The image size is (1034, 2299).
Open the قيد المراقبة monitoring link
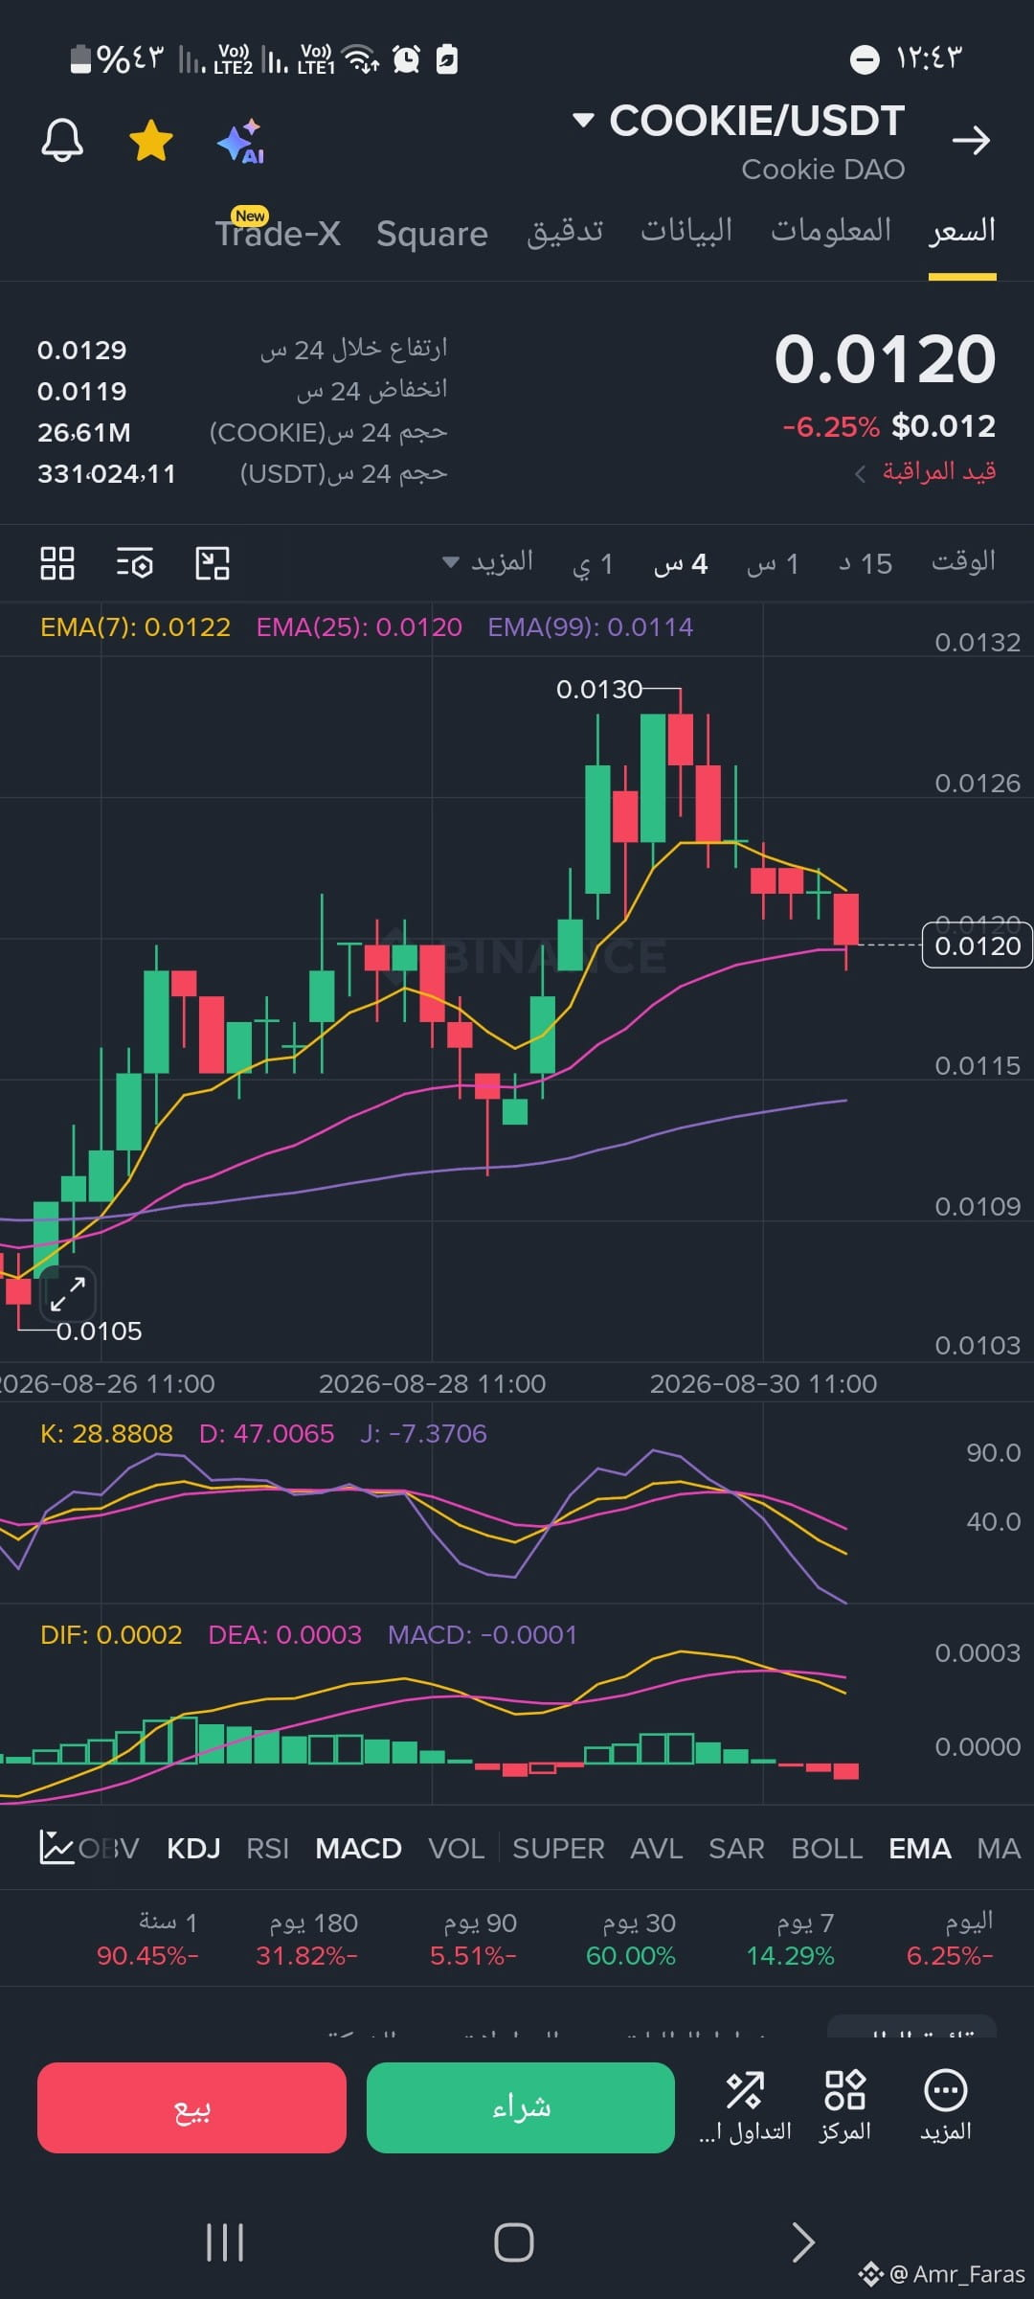[x=926, y=471]
